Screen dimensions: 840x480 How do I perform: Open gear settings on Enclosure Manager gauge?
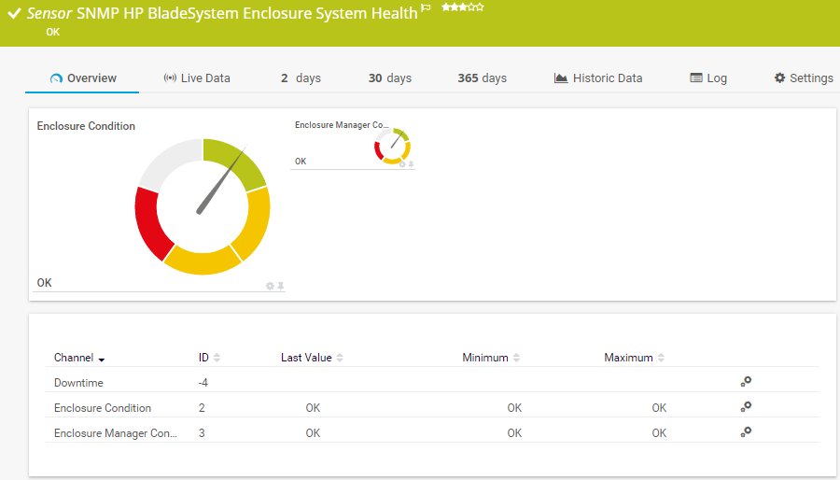tap(402, 164)
